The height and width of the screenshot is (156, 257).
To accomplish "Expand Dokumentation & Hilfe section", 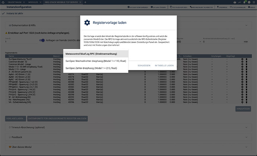I will 128,25.
